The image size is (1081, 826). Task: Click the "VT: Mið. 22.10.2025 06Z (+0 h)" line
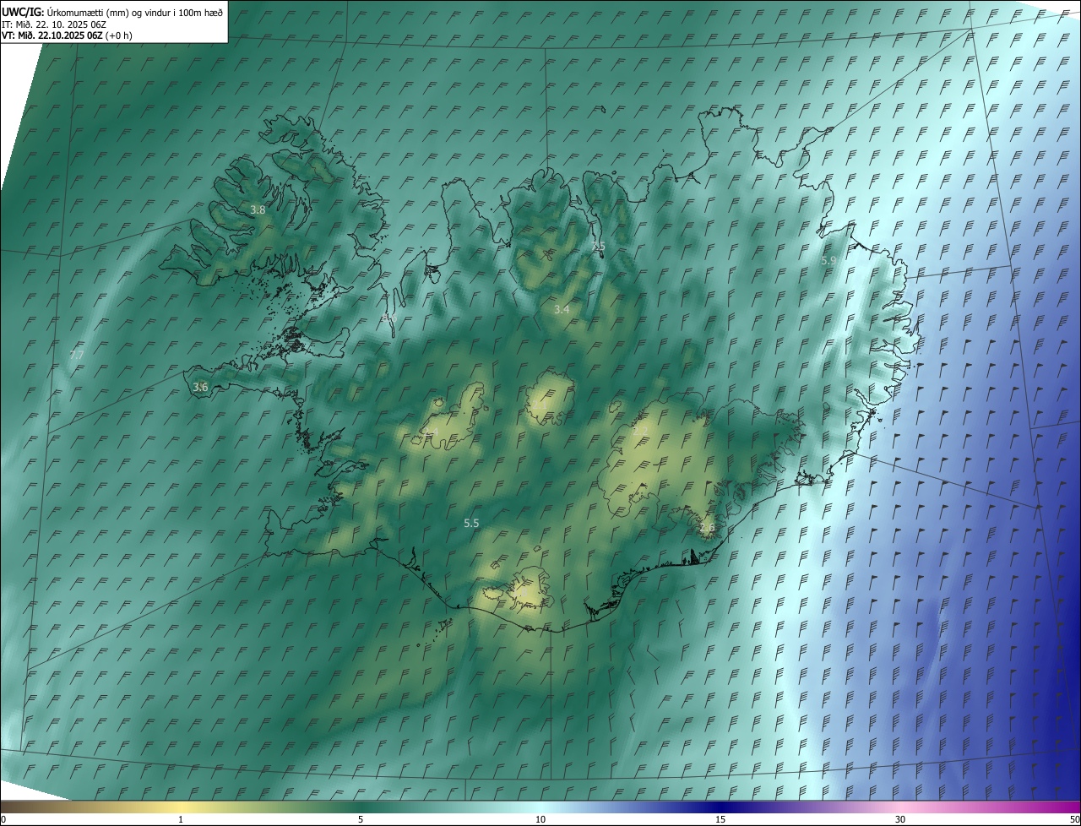pyautogui.click(x=67, y=35)
